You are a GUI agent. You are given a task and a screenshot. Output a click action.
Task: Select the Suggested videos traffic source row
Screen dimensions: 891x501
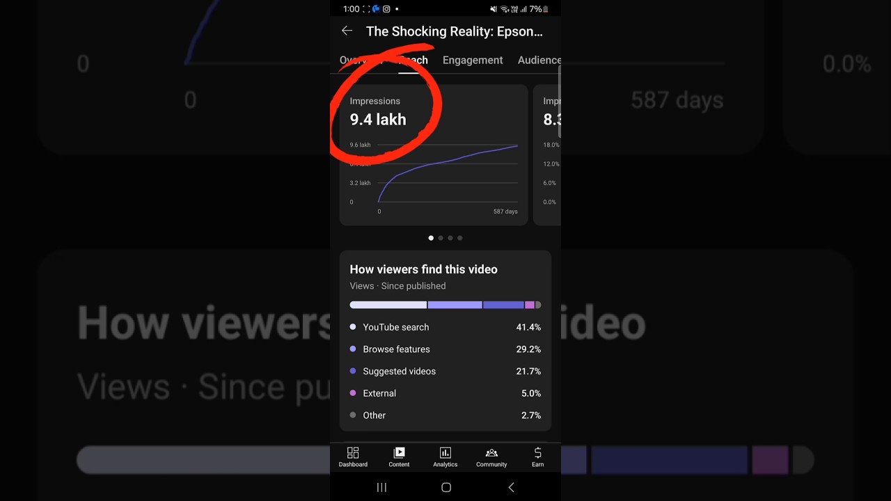[x=445, y=371]
